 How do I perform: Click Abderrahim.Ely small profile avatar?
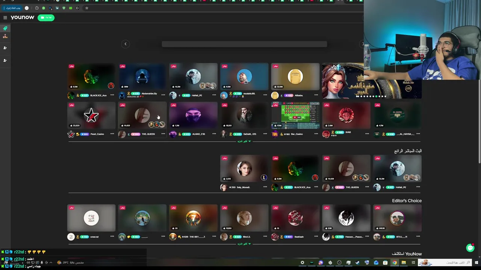click(122, 96)
